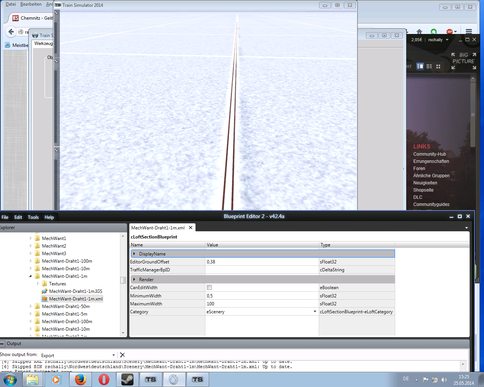This screenshot has height=387, width=484.
Task: Open the Adblock Plus dropdown arrow
Action: (x=455, y=32)
